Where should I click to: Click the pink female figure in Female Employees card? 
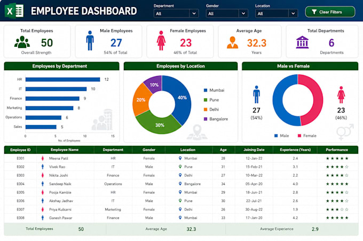coord(161,40)
